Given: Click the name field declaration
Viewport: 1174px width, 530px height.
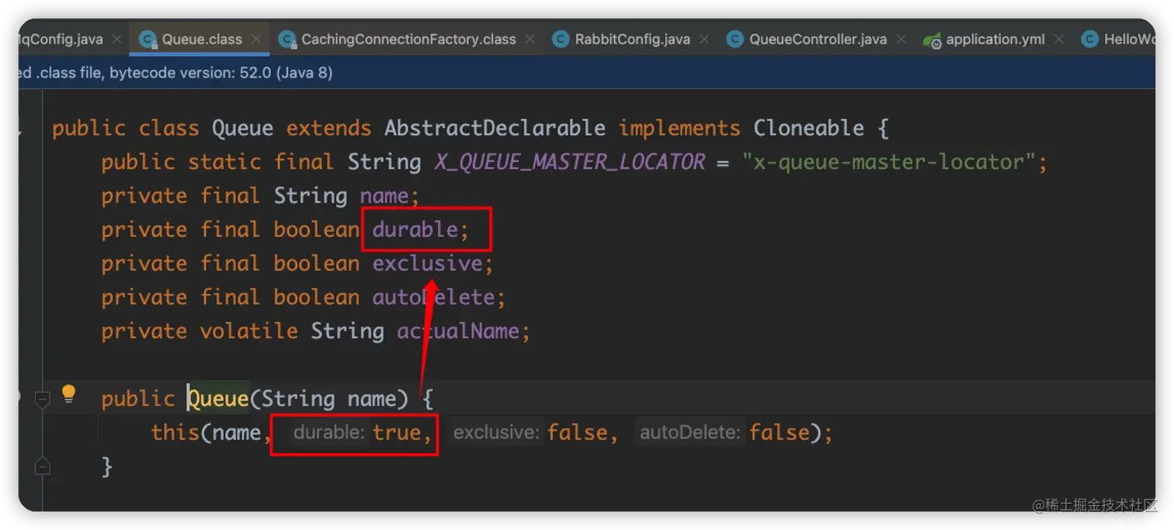Looking at the screenshot, I should click(x=384, y=196).
